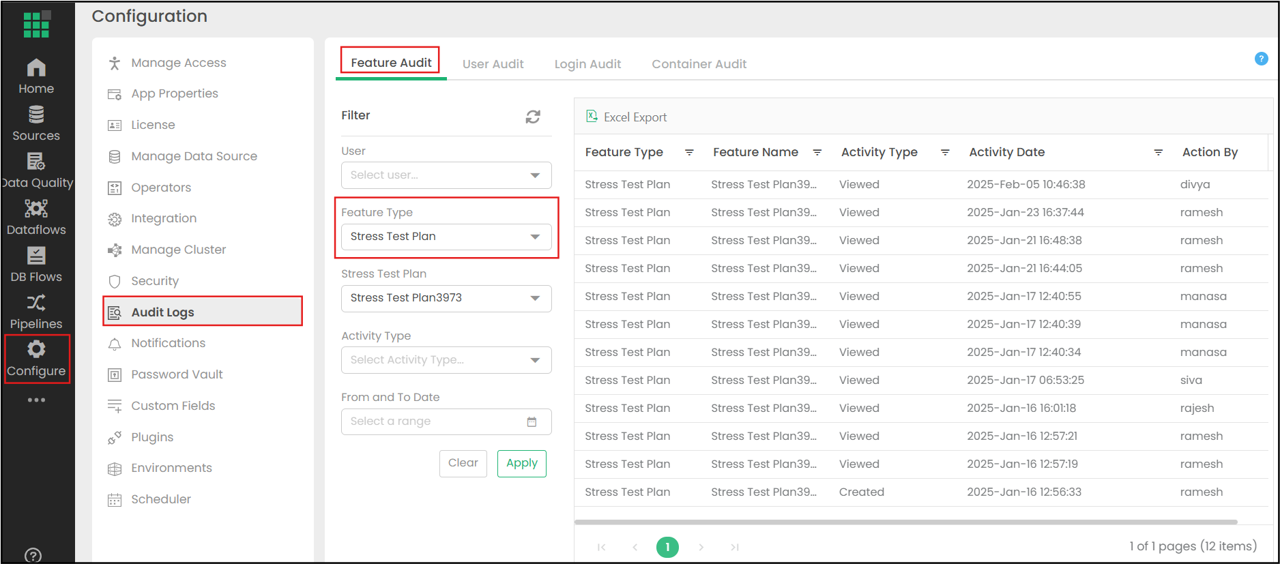Image resolution: width=1280 pixels, height=564 pixels.
Task: Open Pipelines in the sidebar
Action: tap(36, 311)
